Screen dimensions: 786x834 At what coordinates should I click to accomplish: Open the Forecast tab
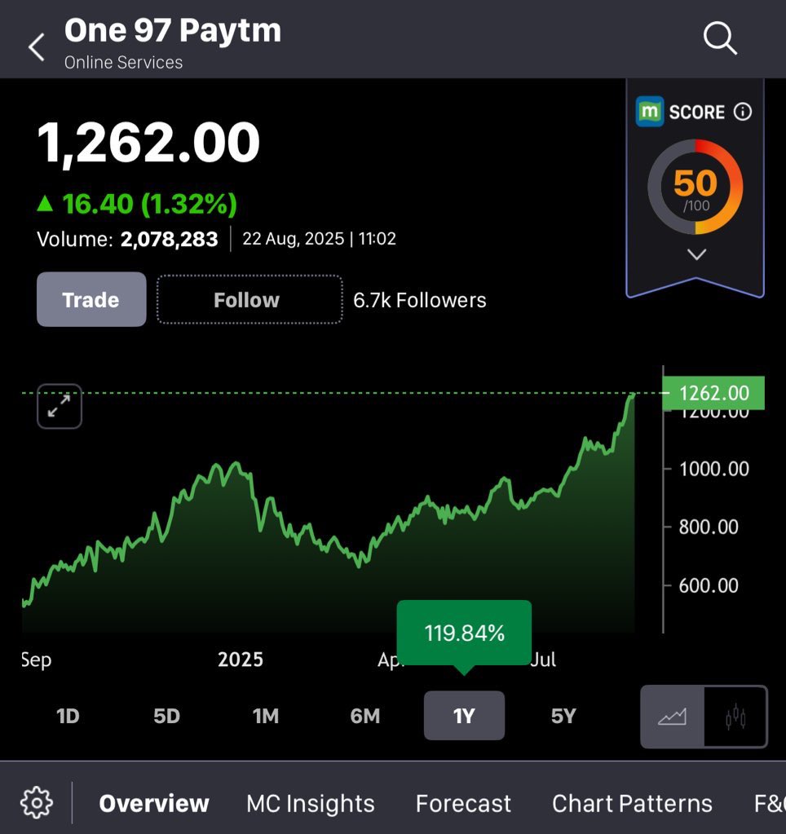pos(463,803)
